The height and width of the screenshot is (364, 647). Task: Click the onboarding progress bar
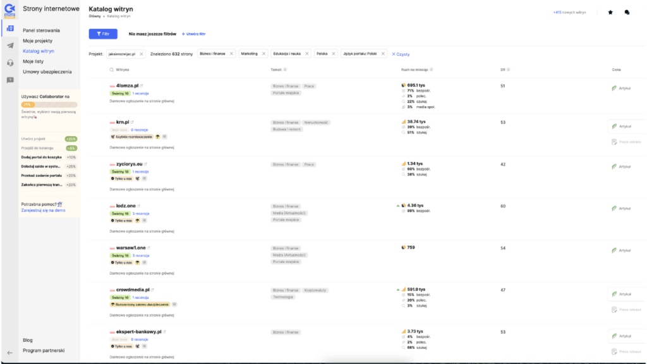tap(49, 105)
